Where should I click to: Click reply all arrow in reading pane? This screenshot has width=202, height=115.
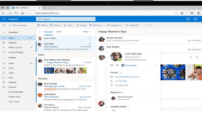[197, 57]
